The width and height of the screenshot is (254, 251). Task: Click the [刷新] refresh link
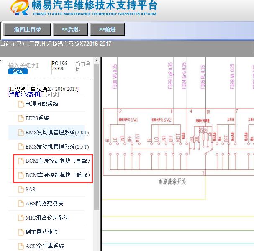pyautogui.click(x=52, y=94)
